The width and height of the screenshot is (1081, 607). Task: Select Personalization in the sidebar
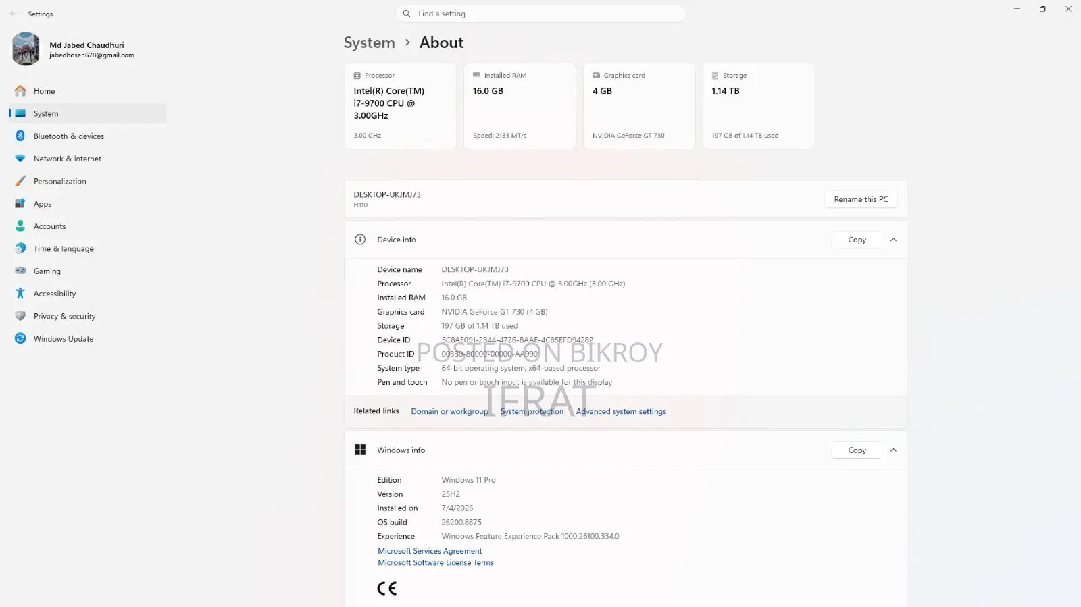88,181
